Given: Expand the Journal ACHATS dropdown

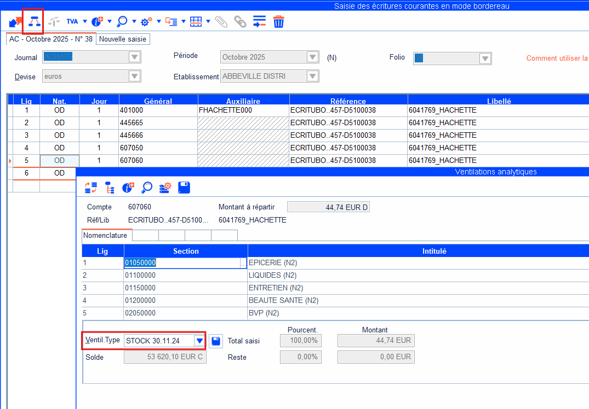Looking at the screenshot, I should coord(134,57).
